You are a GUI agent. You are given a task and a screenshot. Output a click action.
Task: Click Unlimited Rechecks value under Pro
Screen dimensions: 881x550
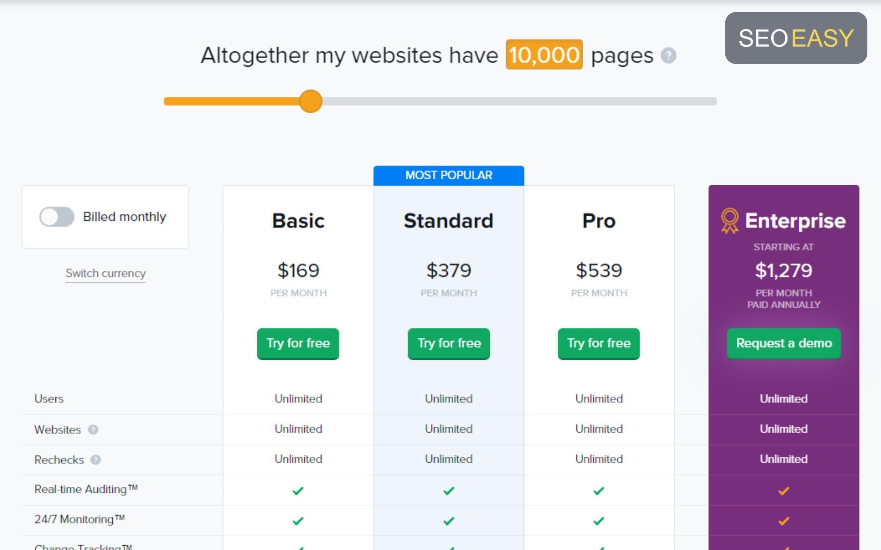[599, 459]
